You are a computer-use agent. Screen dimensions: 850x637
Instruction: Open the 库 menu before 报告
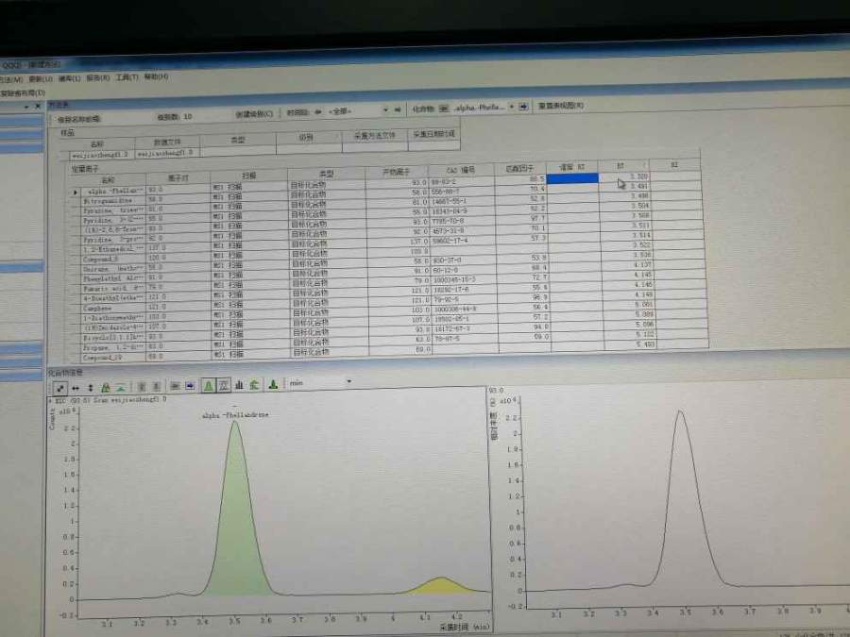[69, 78]
